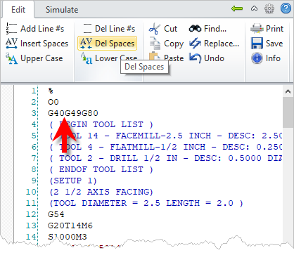
Task: Click the Info circle icon
Action: (257, 58)
